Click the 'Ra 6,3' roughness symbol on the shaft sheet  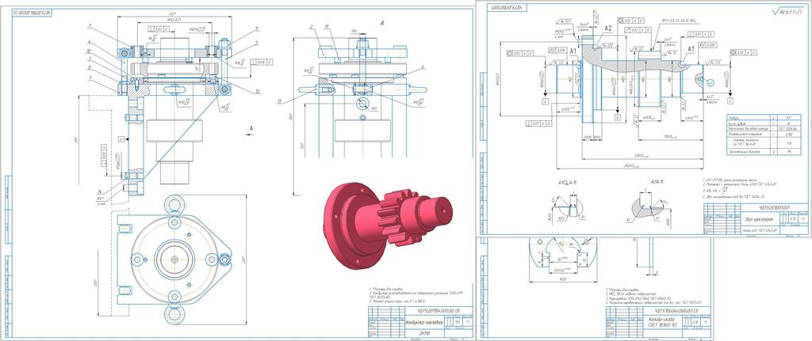[787, 10]
